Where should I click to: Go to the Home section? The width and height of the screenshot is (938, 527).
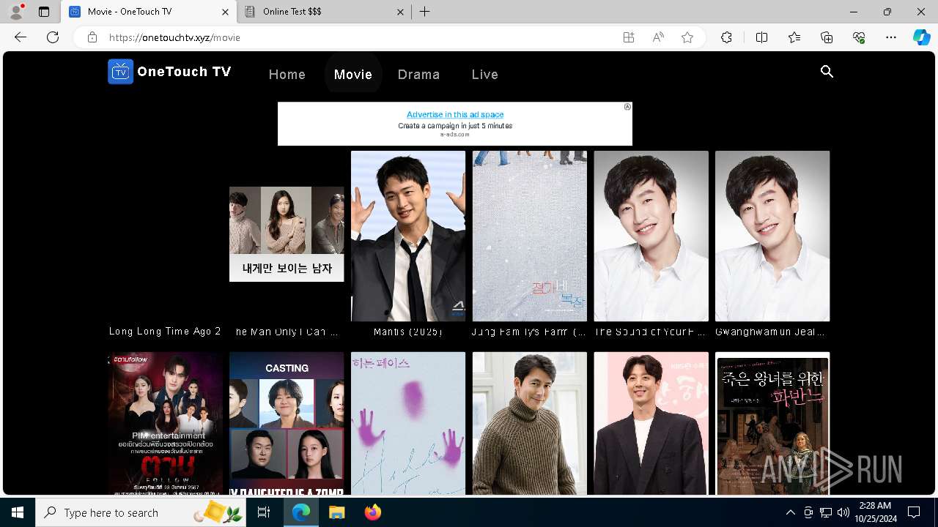pos(287,74)
